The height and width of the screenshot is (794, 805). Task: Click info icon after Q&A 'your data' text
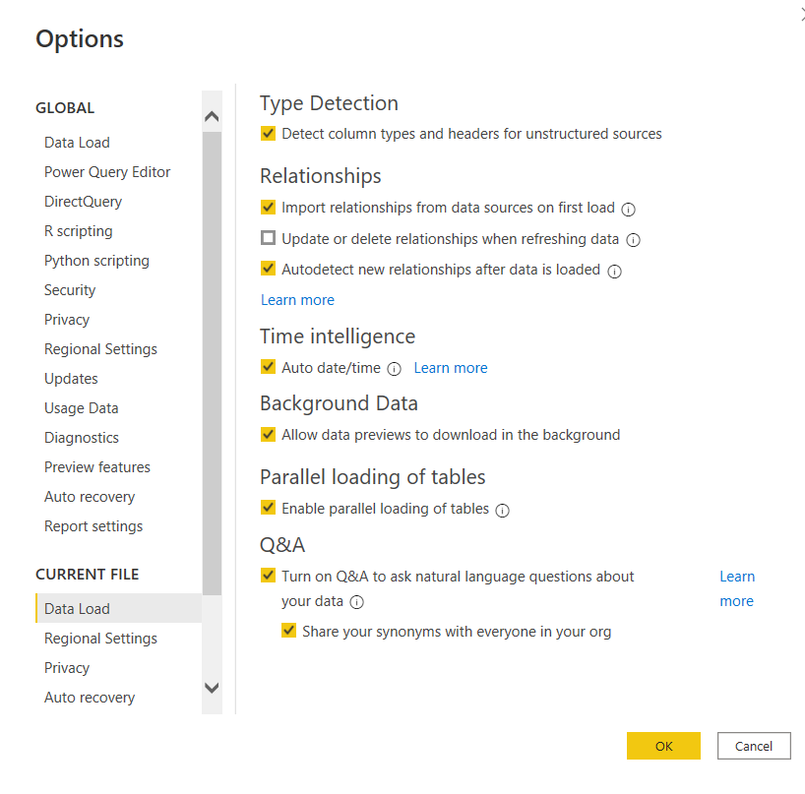click(357, 602)
